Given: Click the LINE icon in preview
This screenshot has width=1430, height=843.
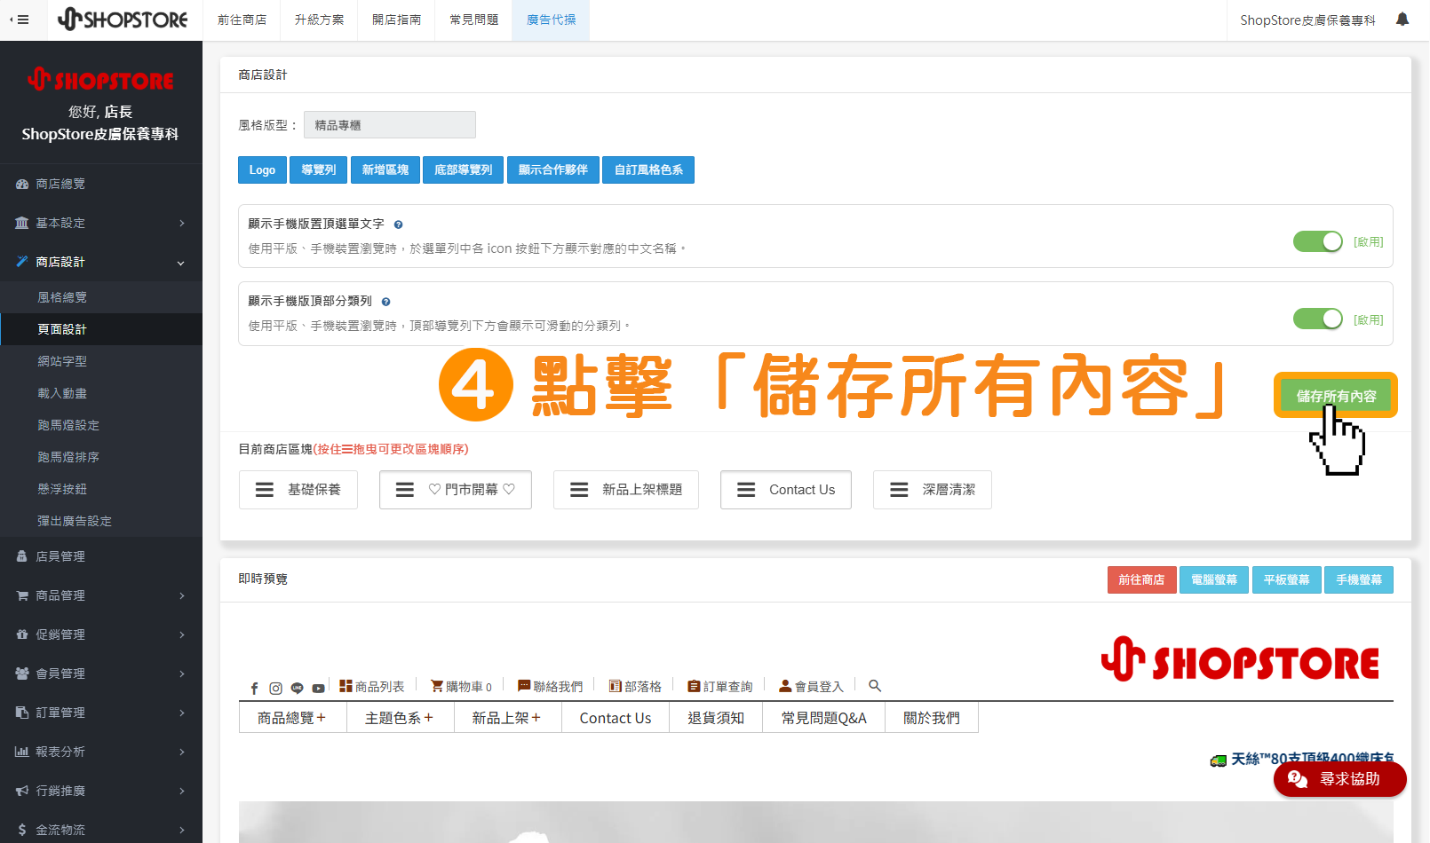Looking at the screenshot, I should point(297,689).
